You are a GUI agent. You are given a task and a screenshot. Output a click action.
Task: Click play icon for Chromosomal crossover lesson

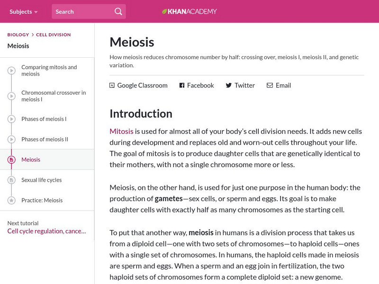11,97
